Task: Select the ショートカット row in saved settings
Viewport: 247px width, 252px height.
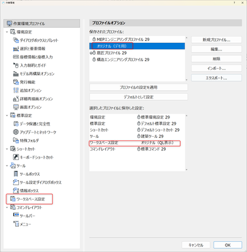Action: 137,130
